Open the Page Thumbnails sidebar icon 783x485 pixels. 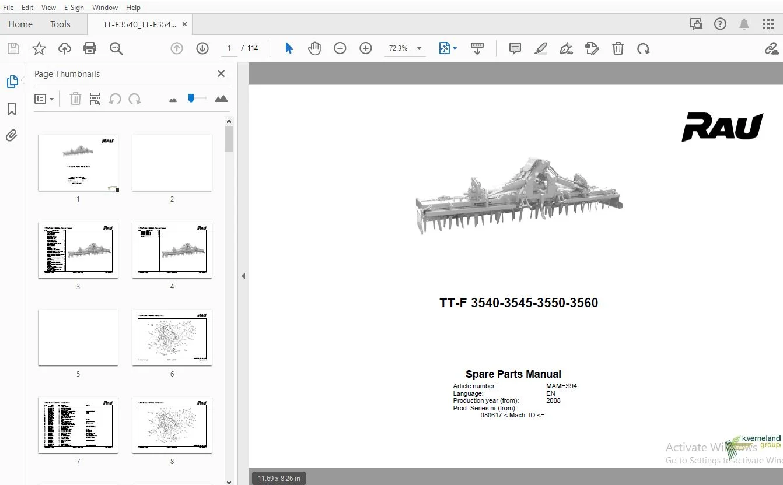[12, 82]
